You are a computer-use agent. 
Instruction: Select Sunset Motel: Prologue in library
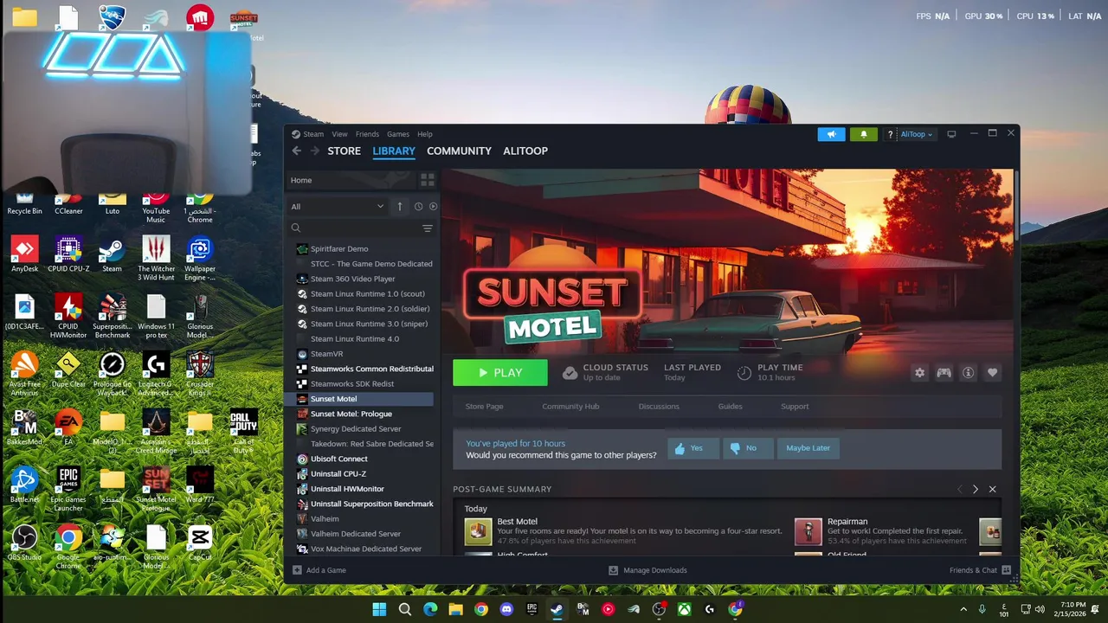pyautogui.click(x=363, y=414)
